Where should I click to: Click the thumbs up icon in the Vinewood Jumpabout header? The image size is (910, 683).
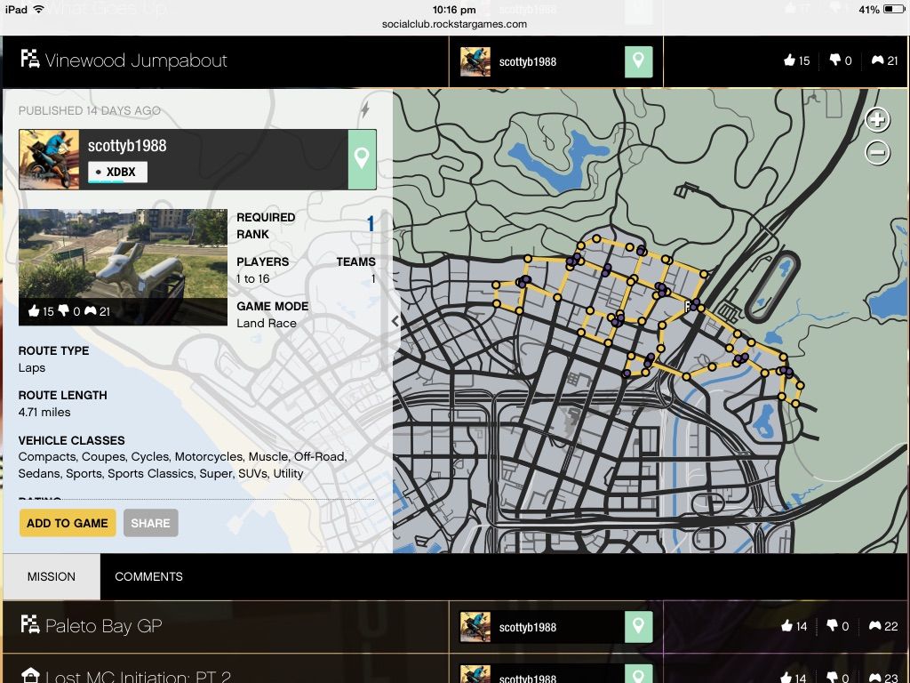tap(789, 61)
